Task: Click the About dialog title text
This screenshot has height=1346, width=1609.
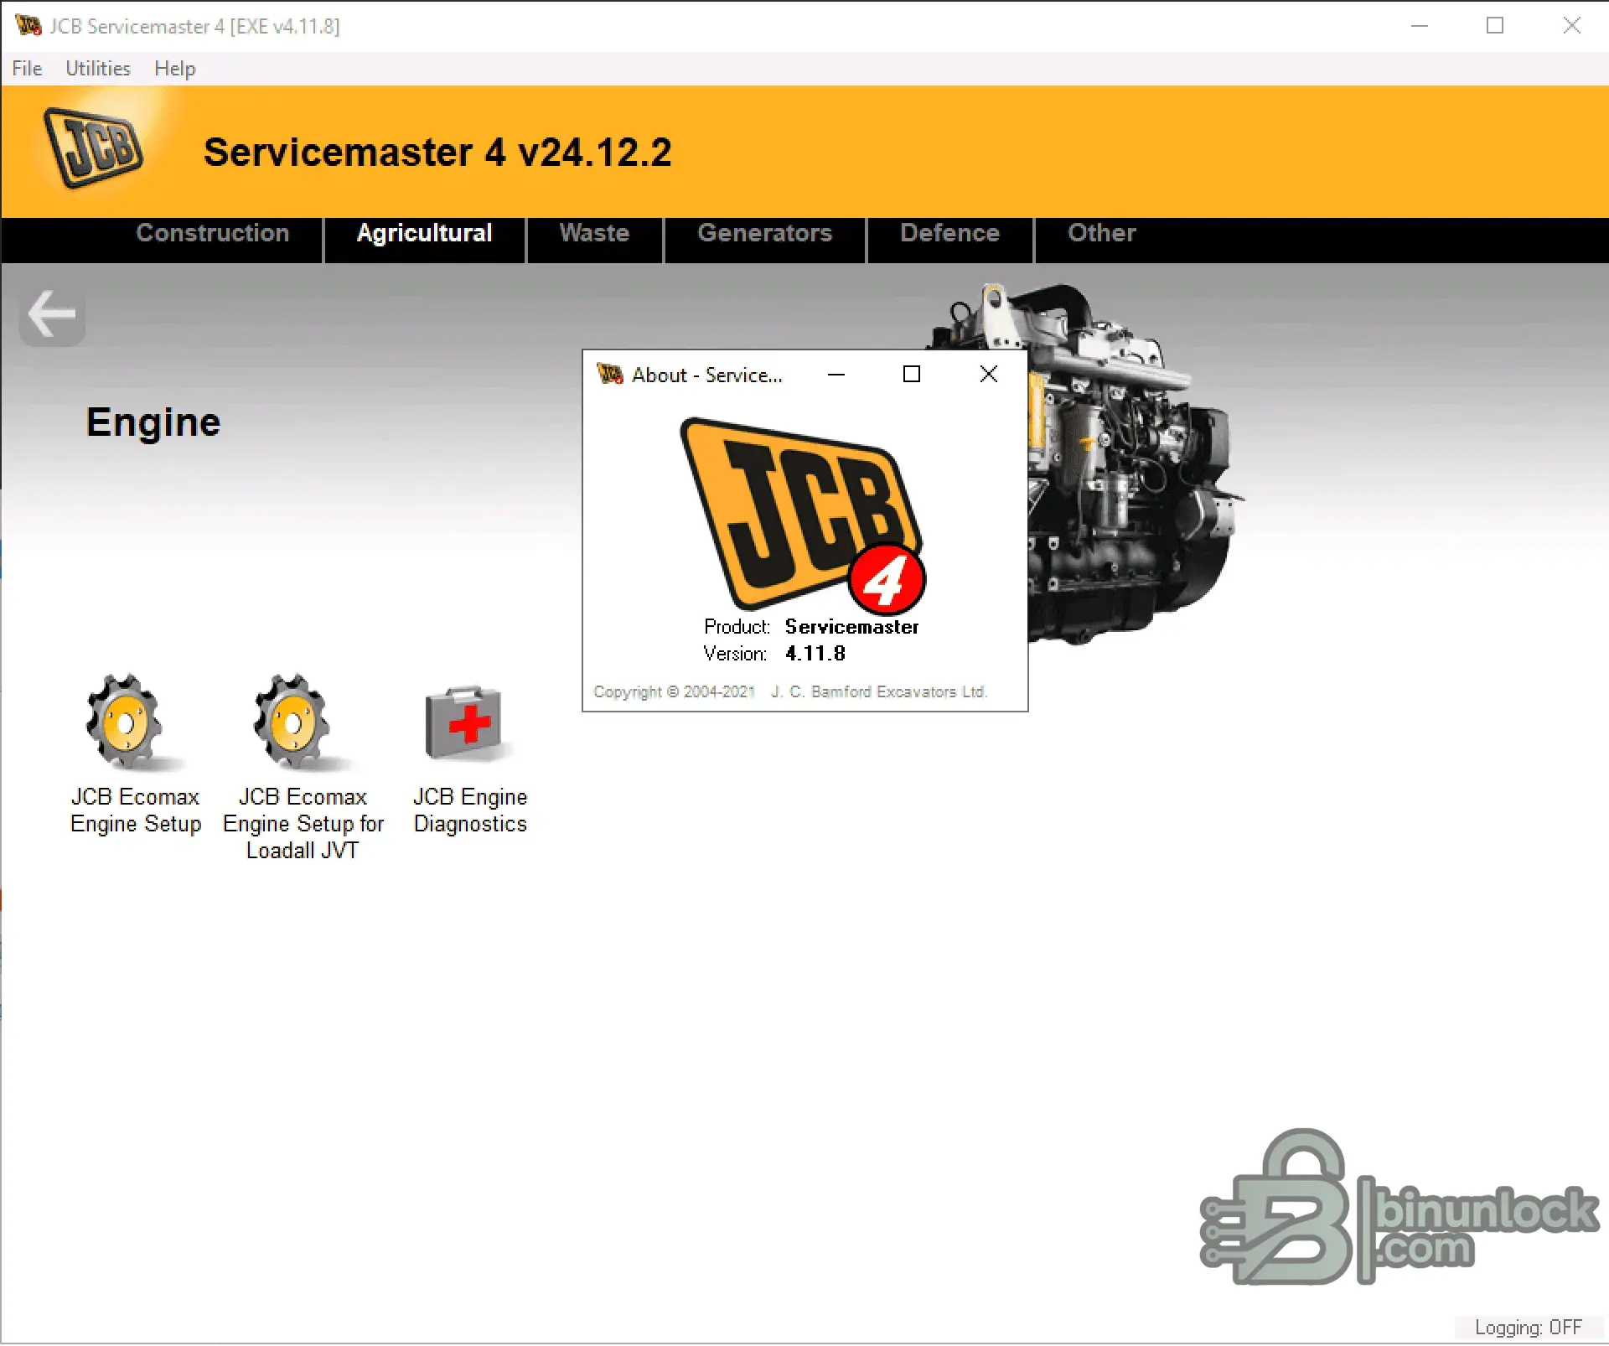Action: [707, 375]
